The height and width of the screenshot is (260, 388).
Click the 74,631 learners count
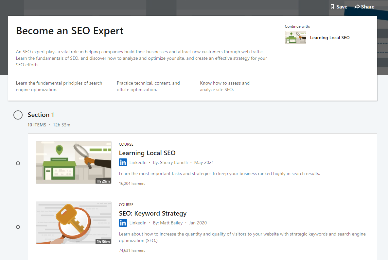[x=132, y=250]
